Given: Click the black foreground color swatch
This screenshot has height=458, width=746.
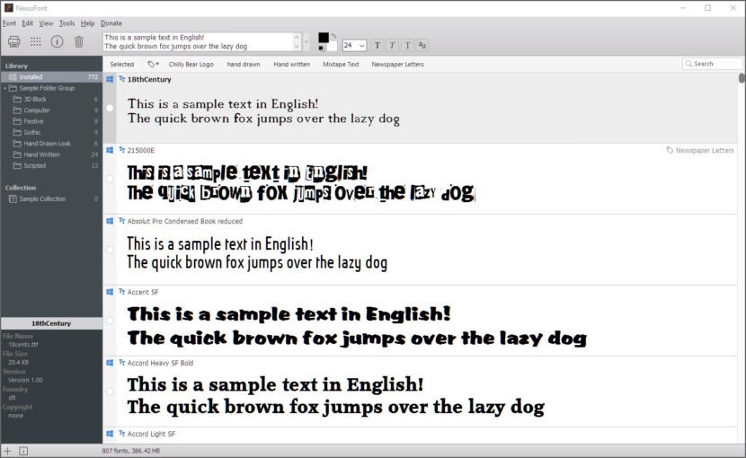Looking at the screenshot, I should [x=323, y=38].
